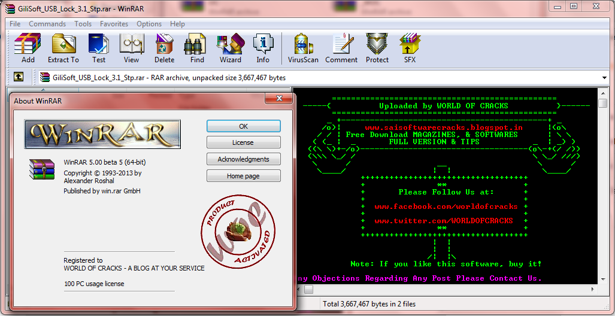Open the Favorites menu
The width and height of the screenshot is (615, 316).
pos(114,24)
